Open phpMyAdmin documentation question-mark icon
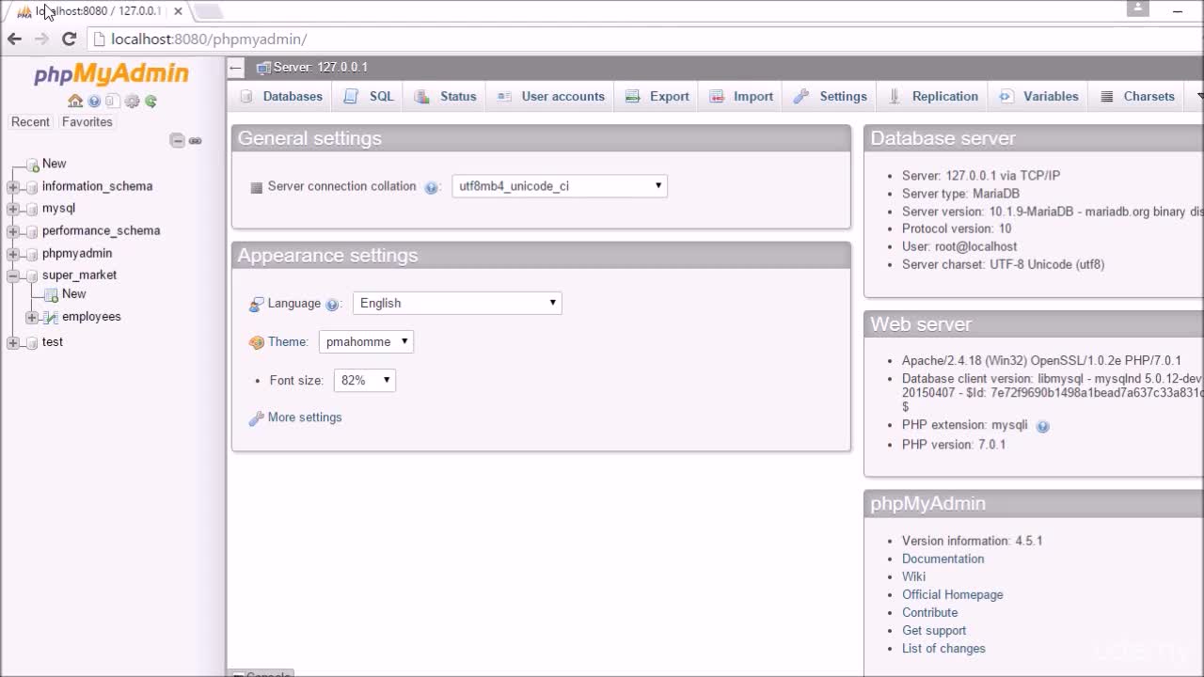Screen dimensions: 1204x677 tap(94, 102)
